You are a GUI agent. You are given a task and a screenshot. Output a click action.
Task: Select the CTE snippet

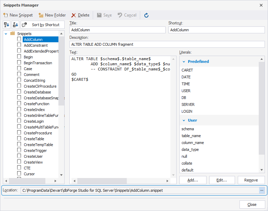[27, 168]
